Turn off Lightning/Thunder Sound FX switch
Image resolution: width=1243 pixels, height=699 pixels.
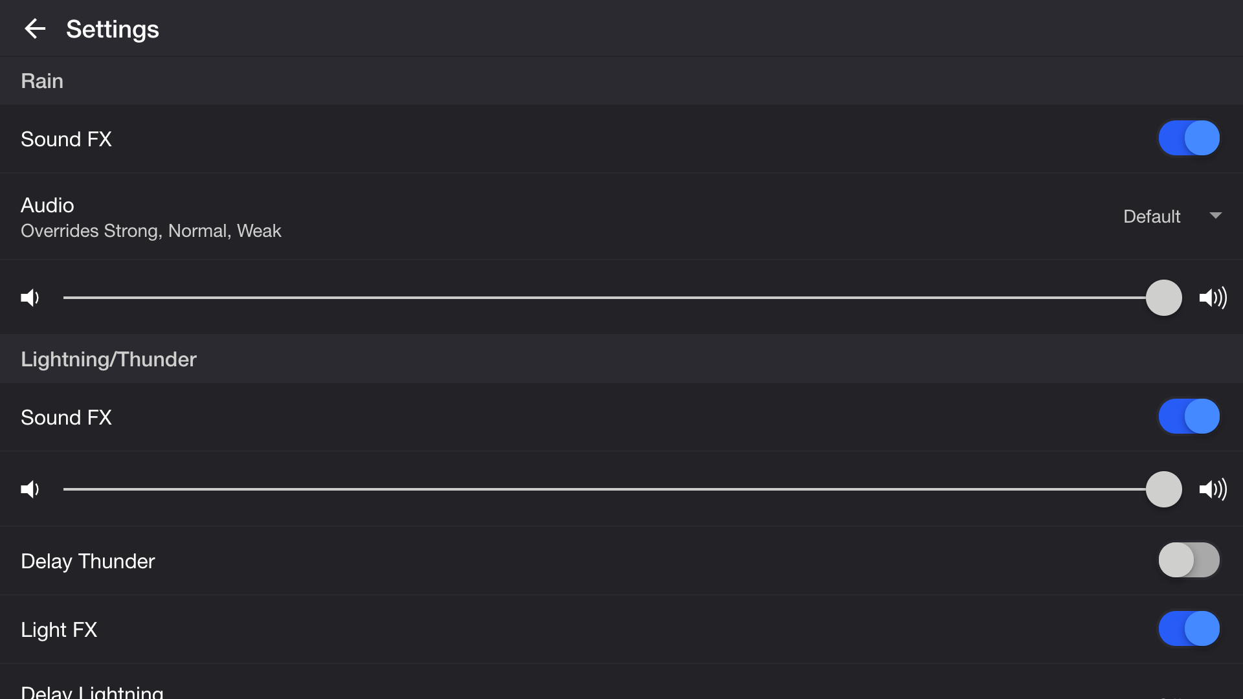[x=1189, y=417]
